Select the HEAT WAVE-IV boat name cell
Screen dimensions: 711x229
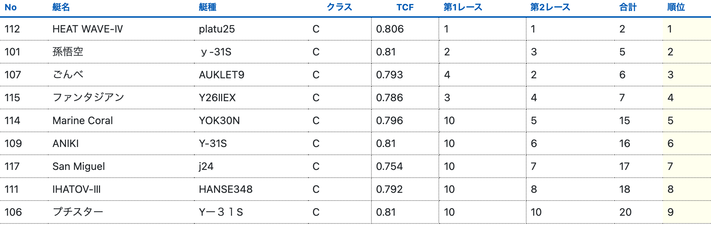click(x=88, y=29)
